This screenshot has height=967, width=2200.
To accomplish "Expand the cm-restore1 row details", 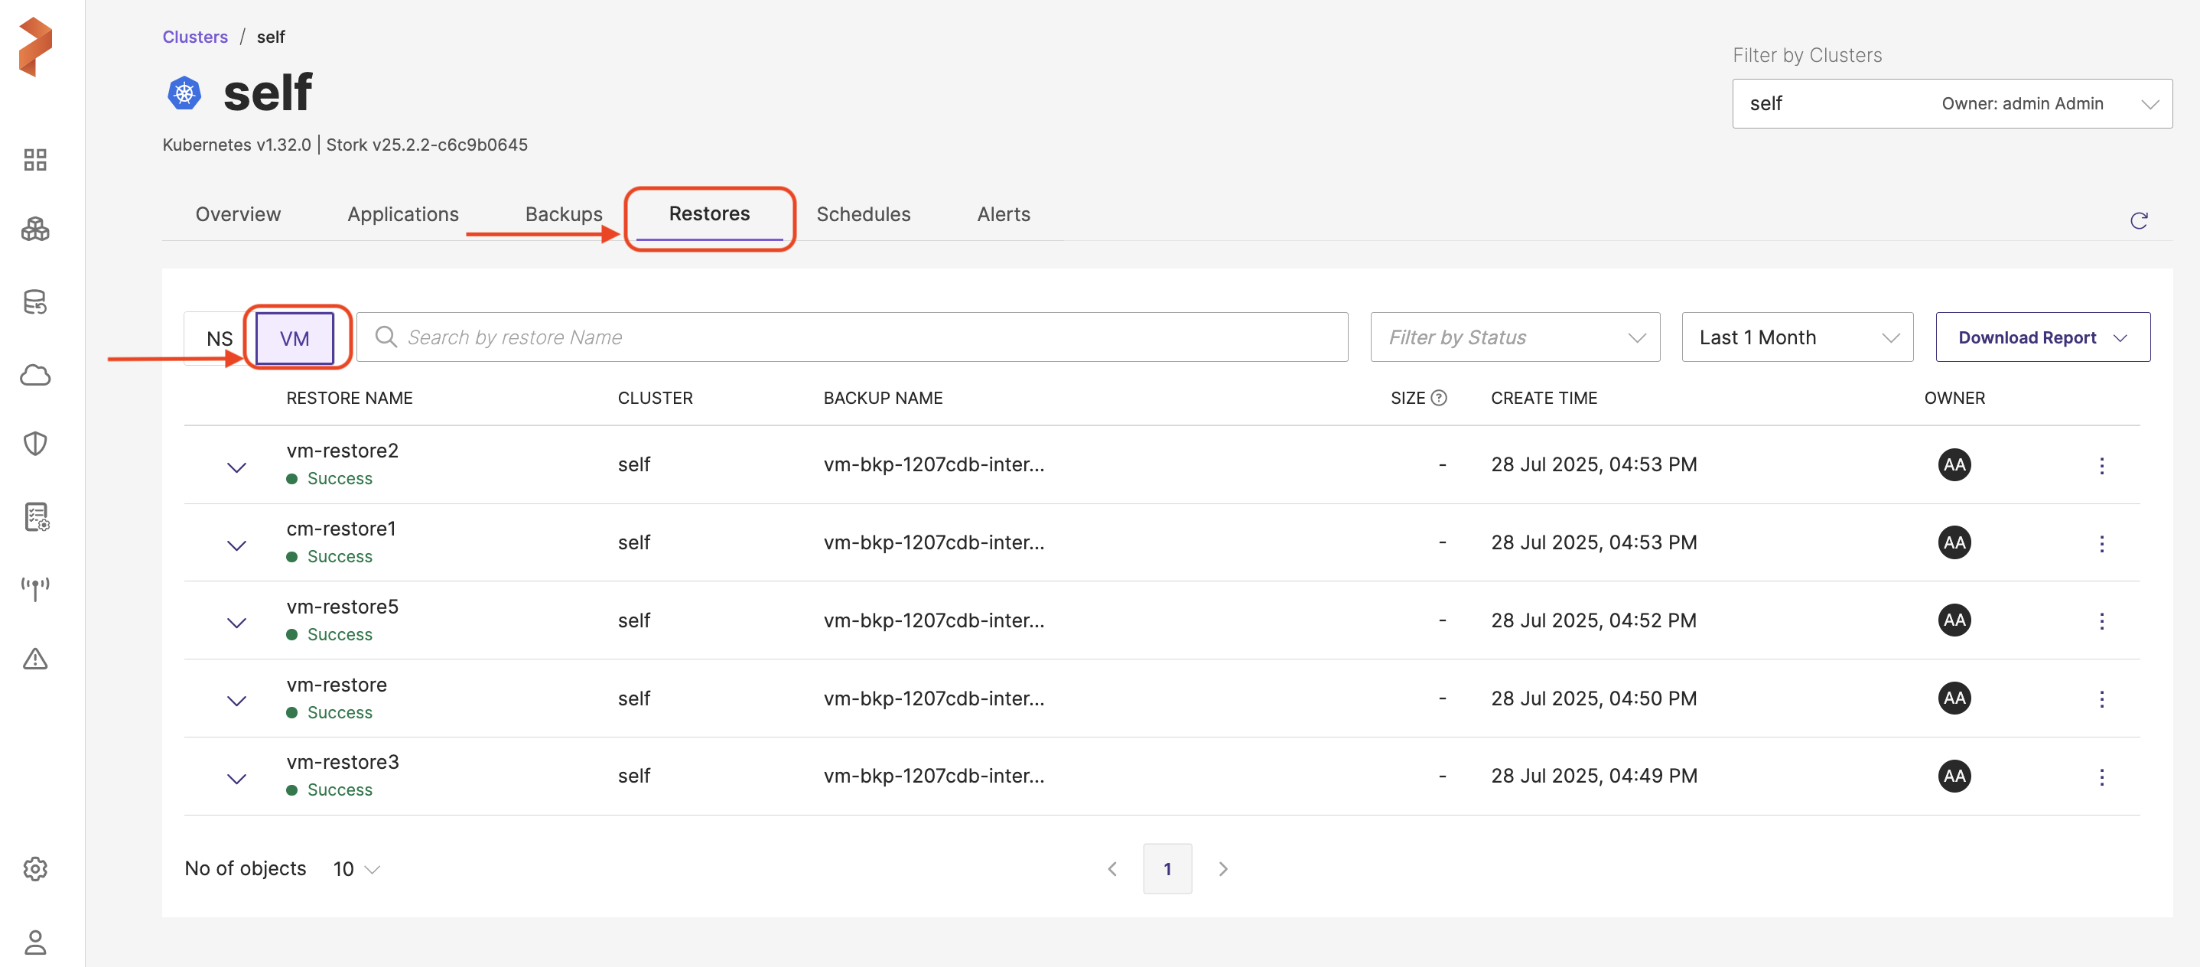I will point(236,545).
